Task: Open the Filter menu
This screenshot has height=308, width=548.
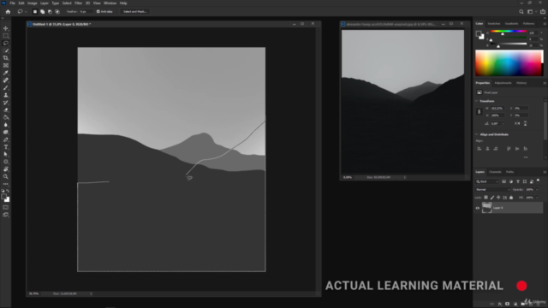Action: (78, 3)
